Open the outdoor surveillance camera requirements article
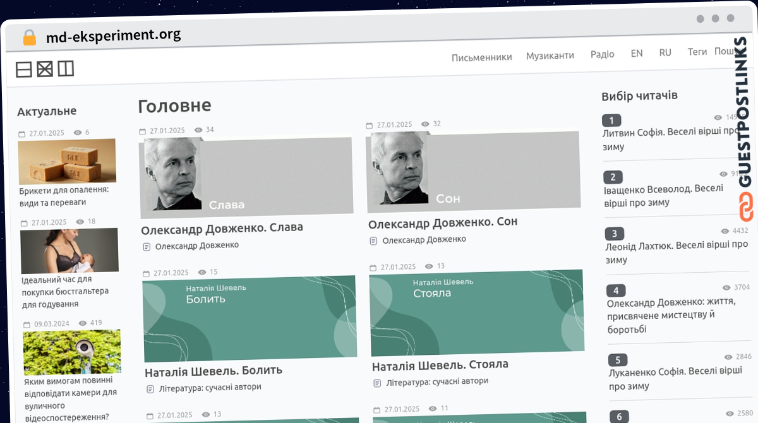 tap(71, 399)
